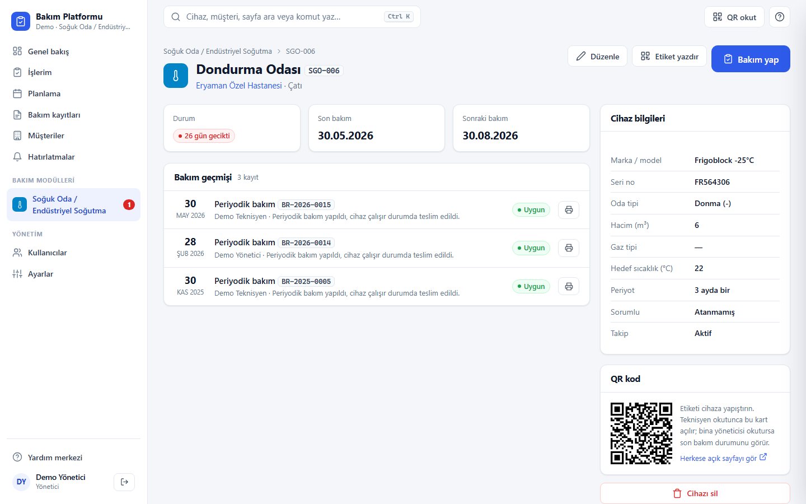Print the BR-2025-0005 maintenance record

pos(569,287)
